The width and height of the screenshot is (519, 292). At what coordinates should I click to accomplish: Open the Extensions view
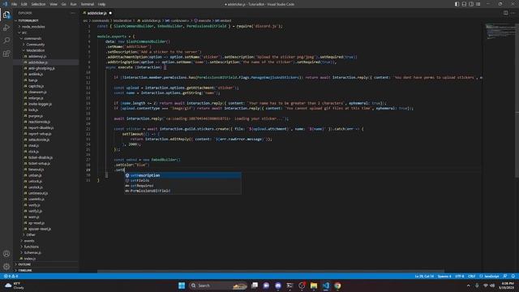pos(6,54)
